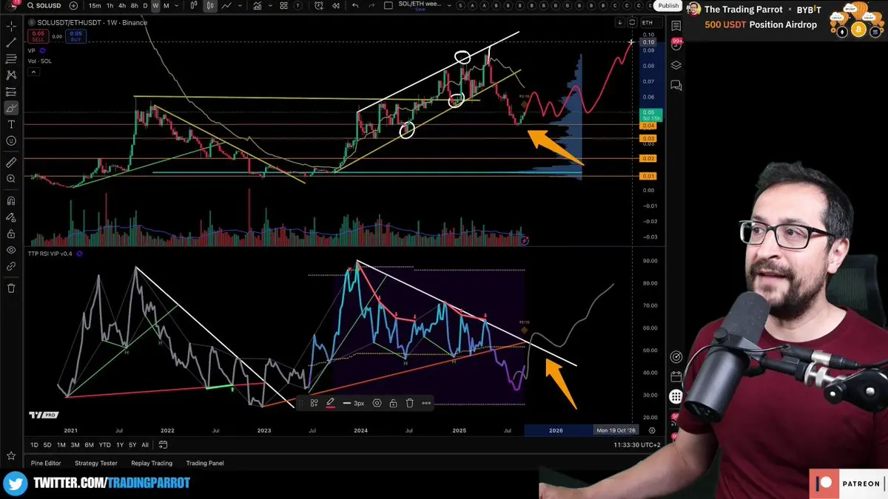Expand the chart style dropdown arrow

[240, 6]
